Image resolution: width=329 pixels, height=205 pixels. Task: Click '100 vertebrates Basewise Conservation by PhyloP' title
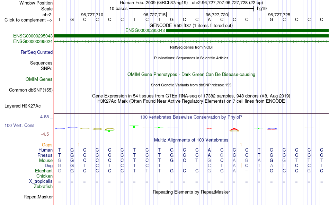click(191, 117)
